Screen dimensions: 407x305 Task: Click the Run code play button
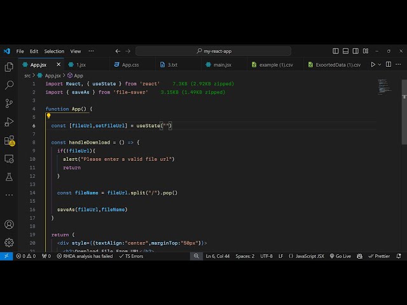(373, 64)
